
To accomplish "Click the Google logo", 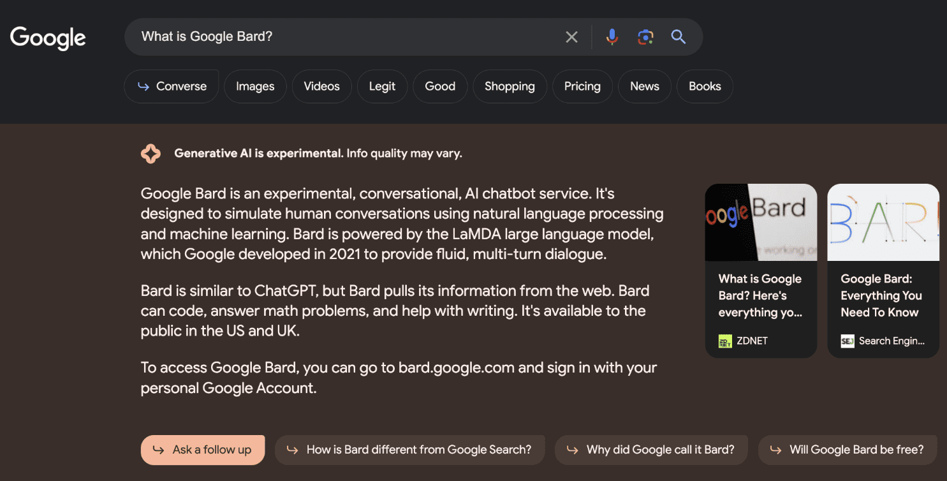I will point(47,38).
